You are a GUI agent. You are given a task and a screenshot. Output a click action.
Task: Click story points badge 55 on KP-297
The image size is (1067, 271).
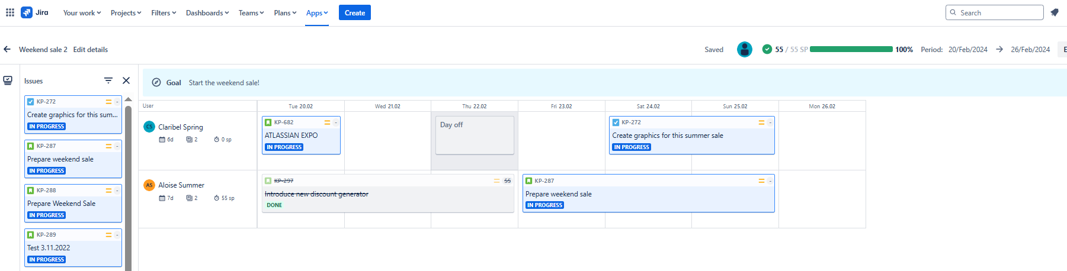pyautogui.click(x=508, y=181)
